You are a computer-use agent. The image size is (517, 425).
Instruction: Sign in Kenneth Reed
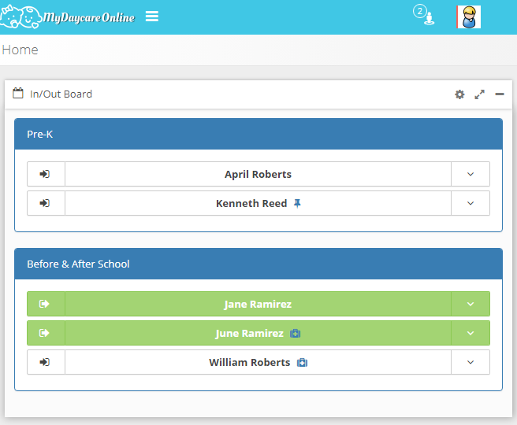coord(46,203)
